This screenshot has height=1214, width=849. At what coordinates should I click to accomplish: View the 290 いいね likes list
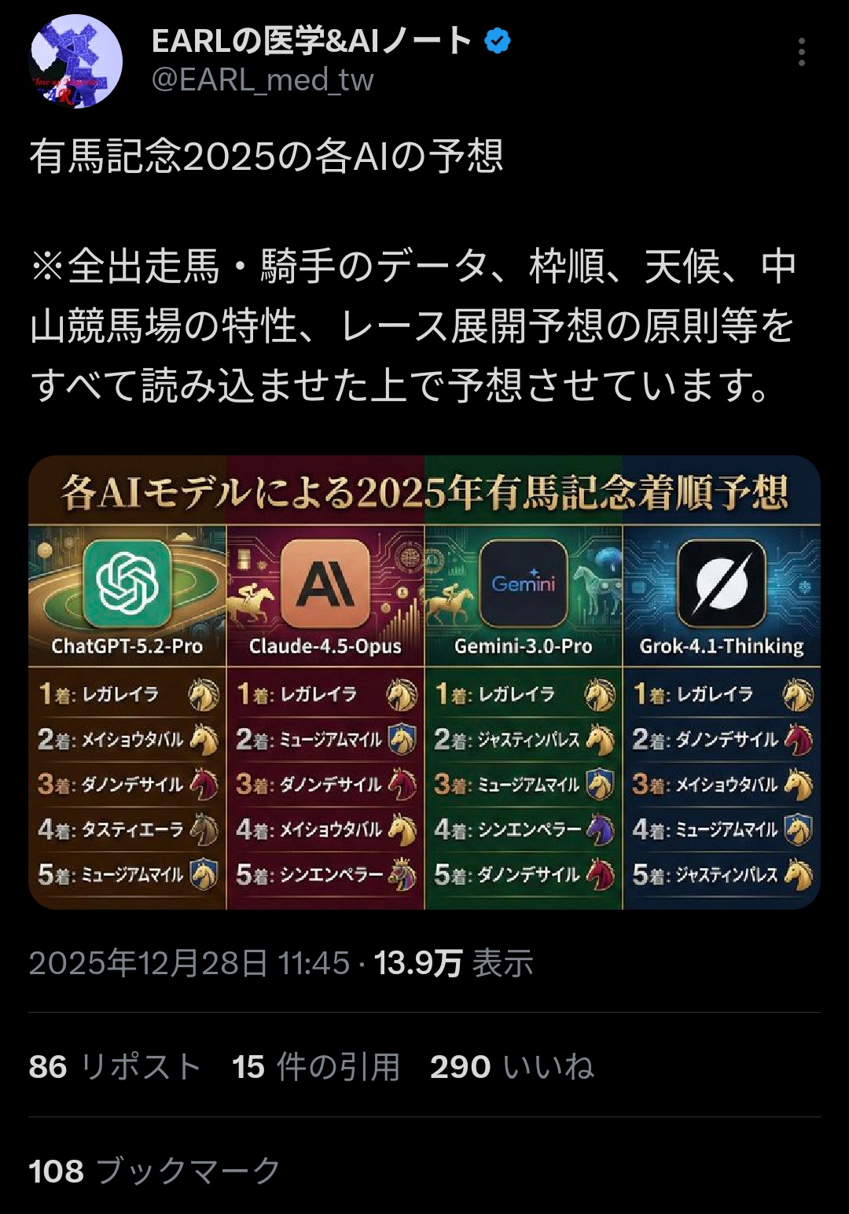(512, 1067)
